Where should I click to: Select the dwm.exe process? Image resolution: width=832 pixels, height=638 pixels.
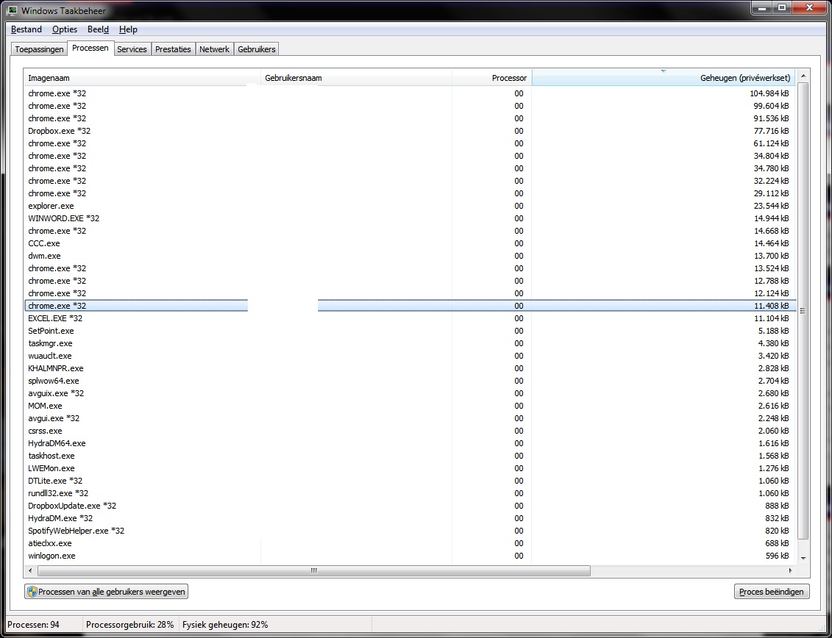click(410, 256)
